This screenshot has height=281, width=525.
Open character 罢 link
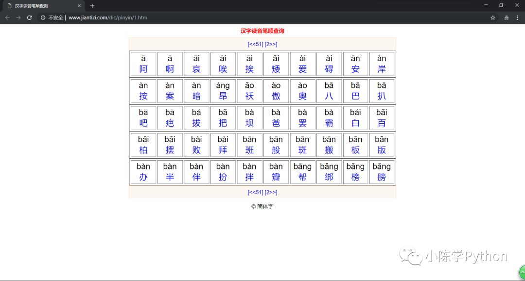point(302,123)
